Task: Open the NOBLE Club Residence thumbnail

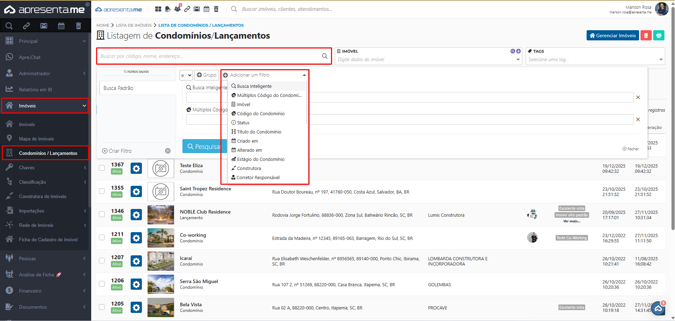Action: (x=161, y=215)
